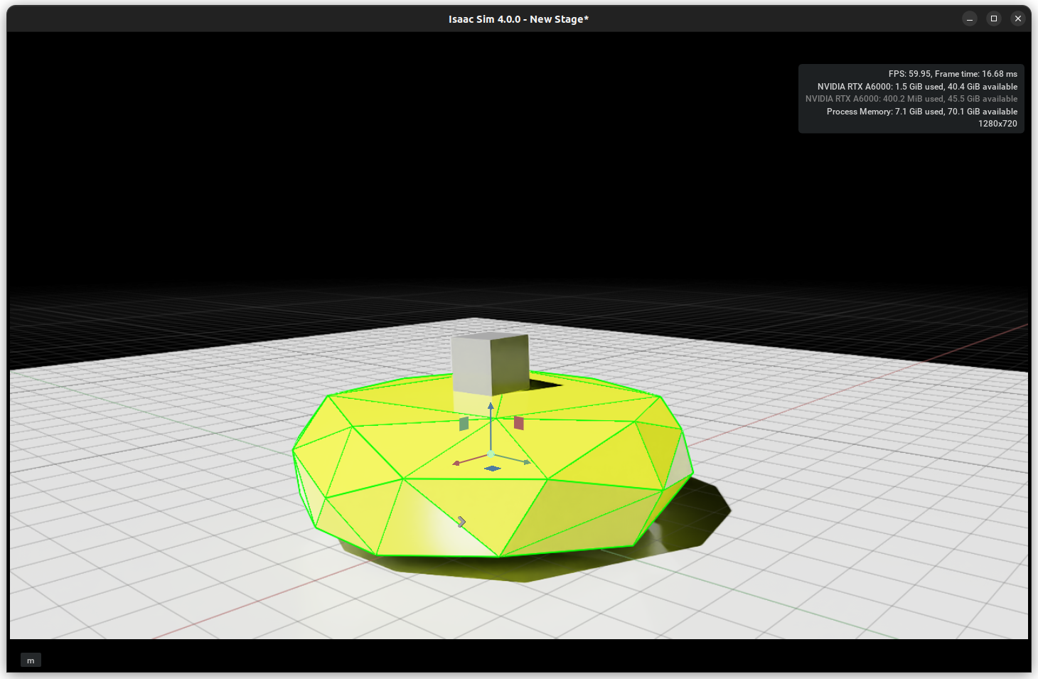Click the green plane translation square

[464, 424]
